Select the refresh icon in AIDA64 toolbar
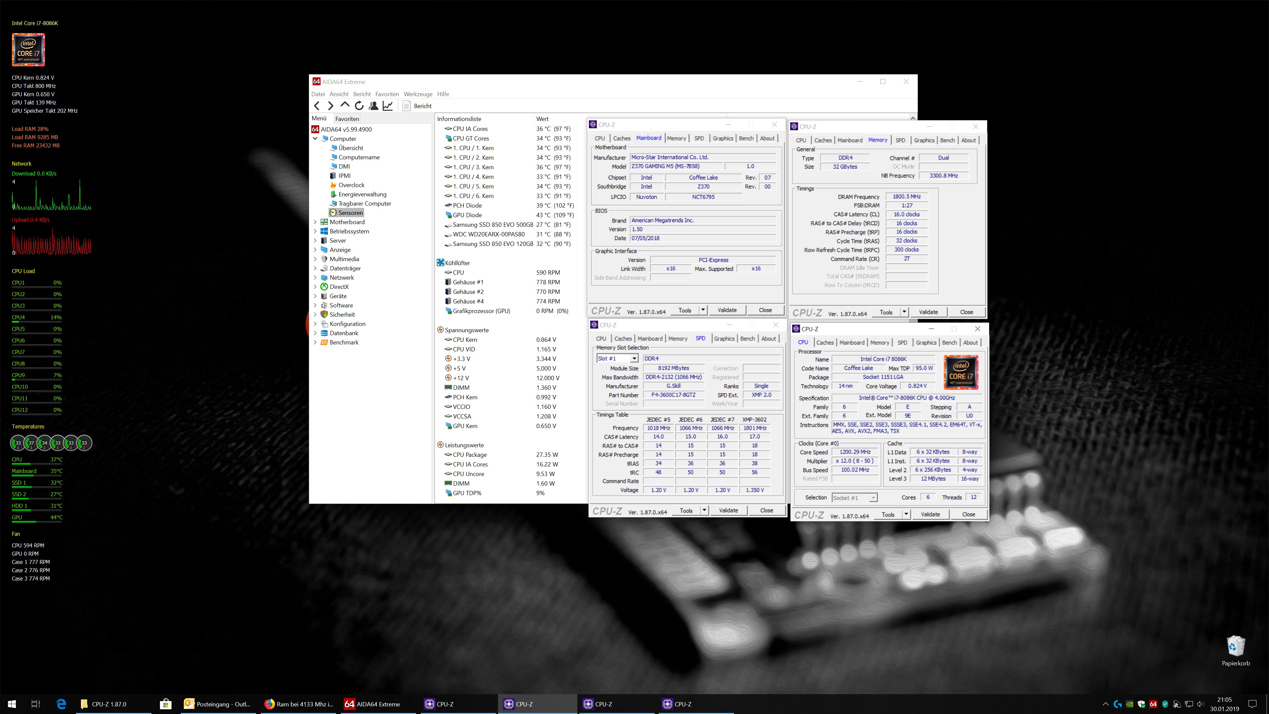Viewport: 1269px width, 714px height. (x=359, y=105)
